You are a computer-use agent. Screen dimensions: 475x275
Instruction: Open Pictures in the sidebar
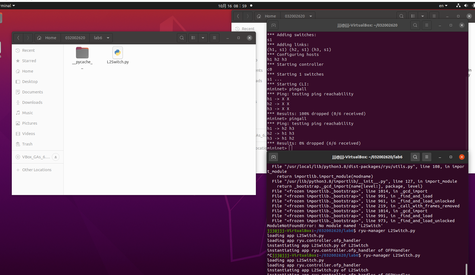click(38, 123)
